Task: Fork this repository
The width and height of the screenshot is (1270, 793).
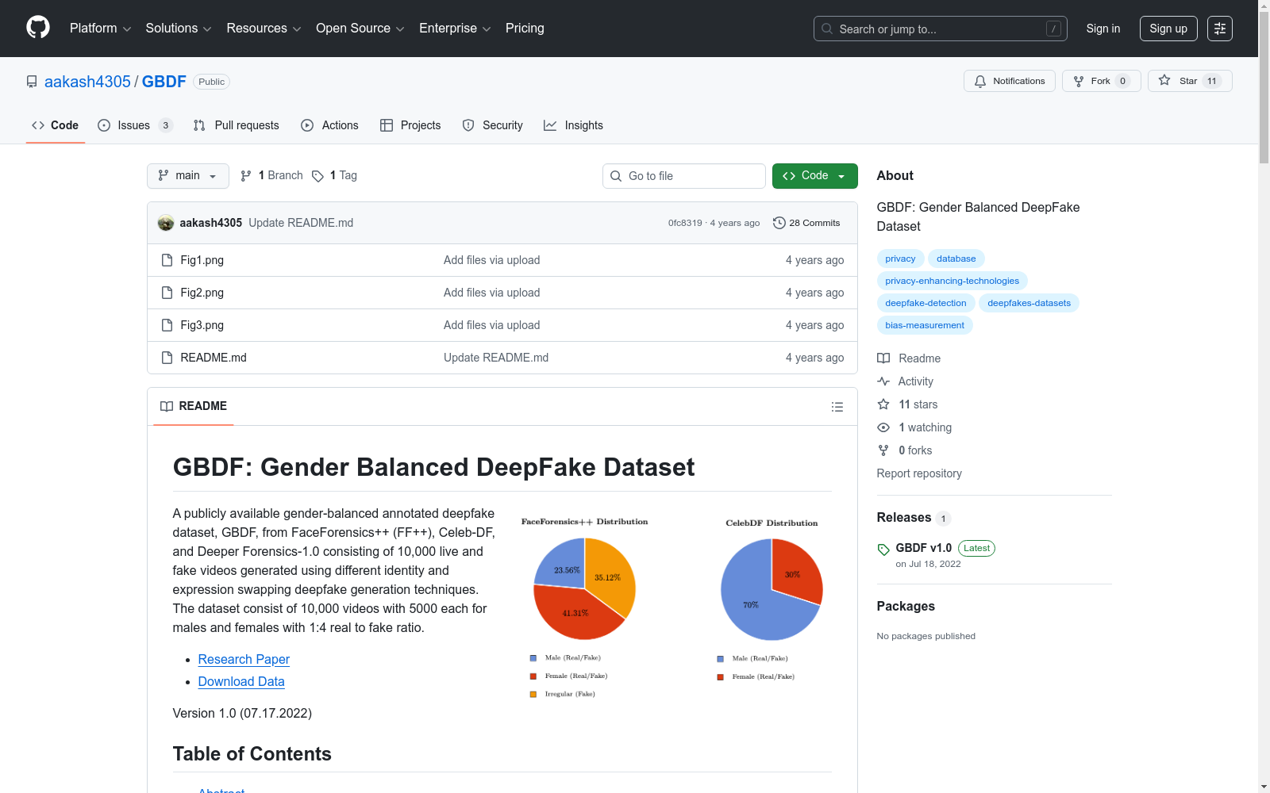Action: (1101, 81)
